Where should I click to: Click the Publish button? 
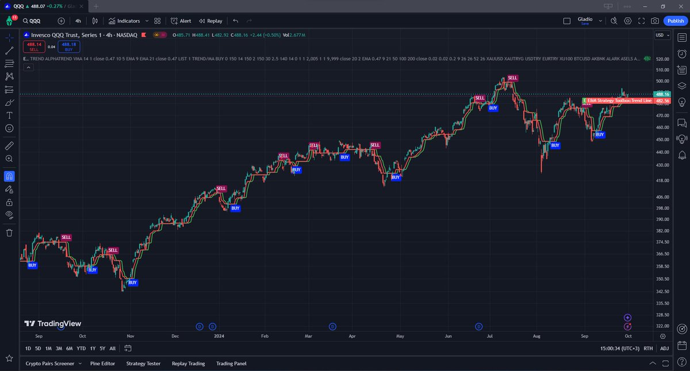pos(675,21)
